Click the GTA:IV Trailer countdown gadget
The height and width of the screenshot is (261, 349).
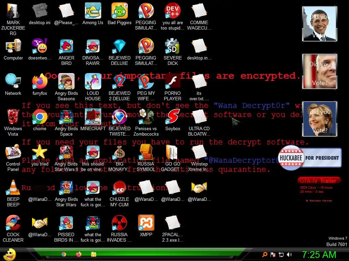click(x=319, y=190)
